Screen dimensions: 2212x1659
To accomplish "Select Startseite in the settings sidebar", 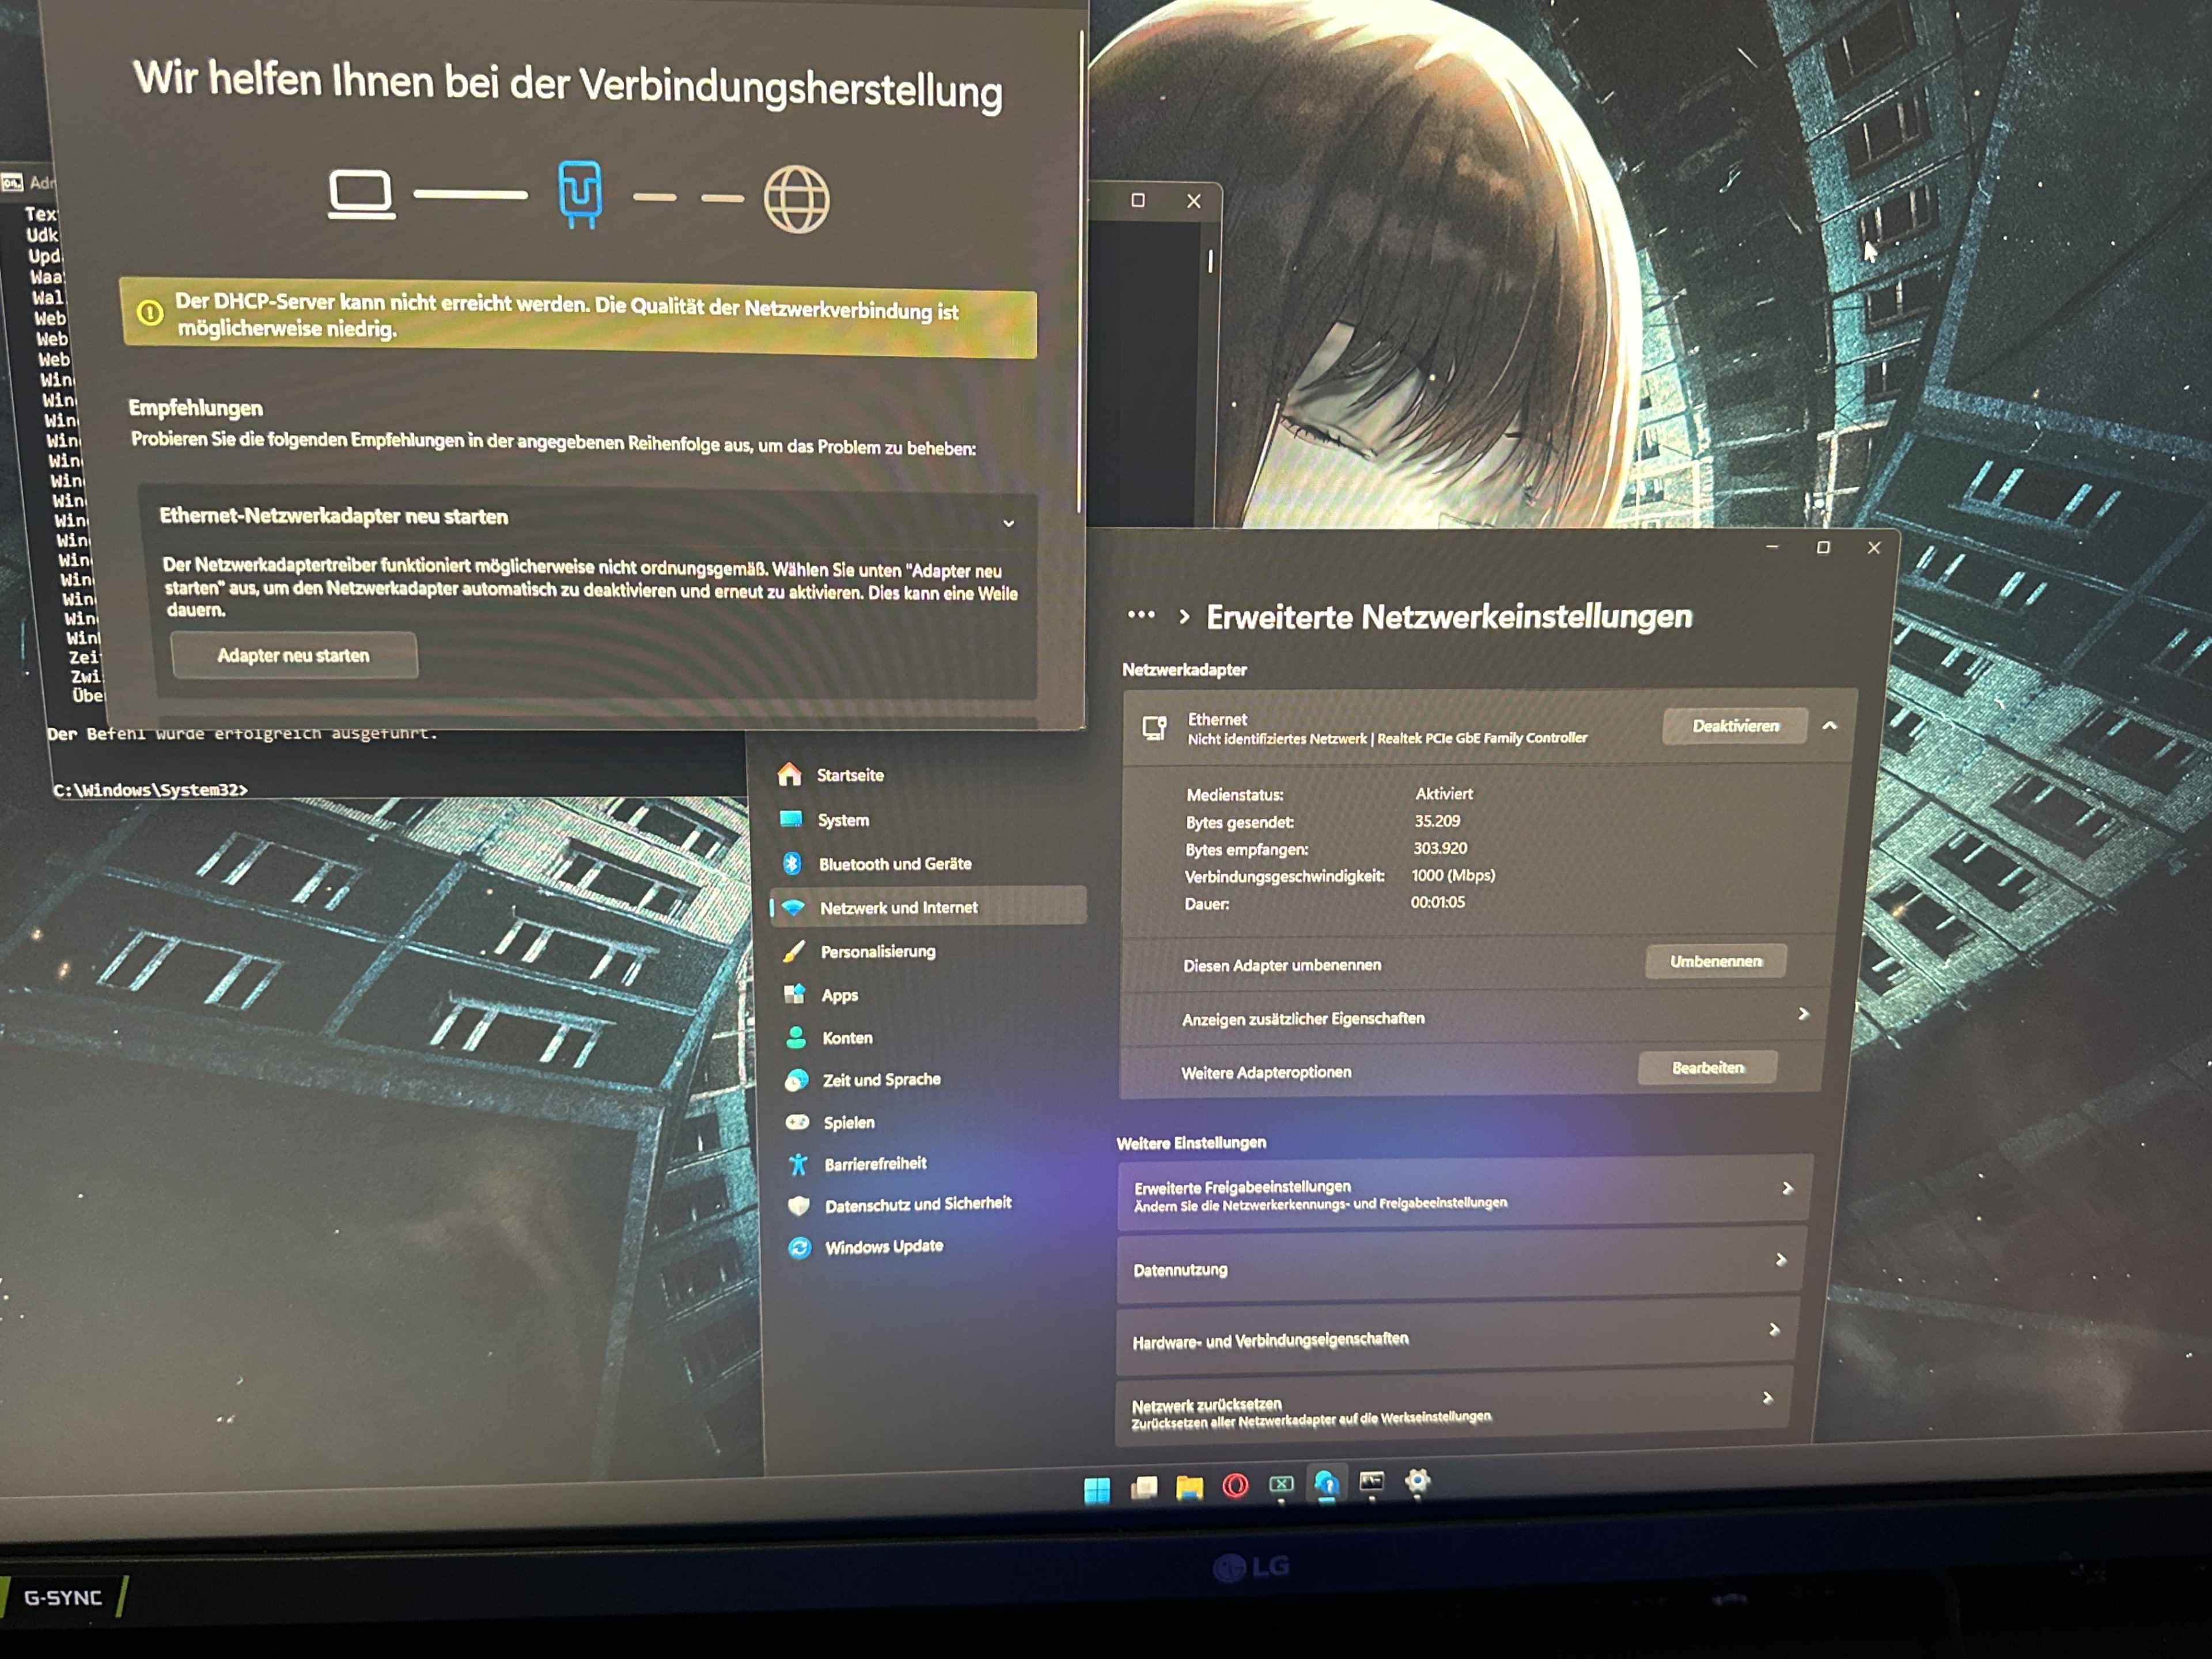I will tap(849, 775).
